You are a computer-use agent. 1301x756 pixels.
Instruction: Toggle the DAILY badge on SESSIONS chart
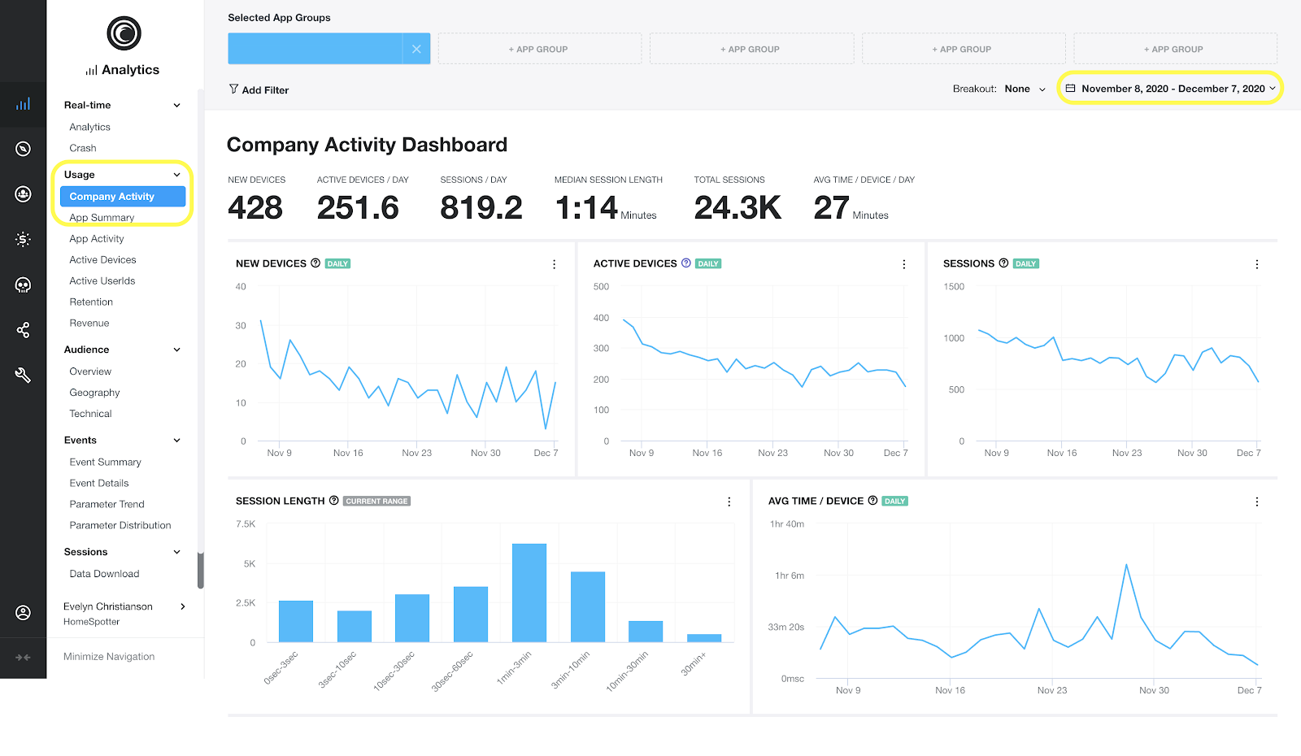[x=1025, y=263]
